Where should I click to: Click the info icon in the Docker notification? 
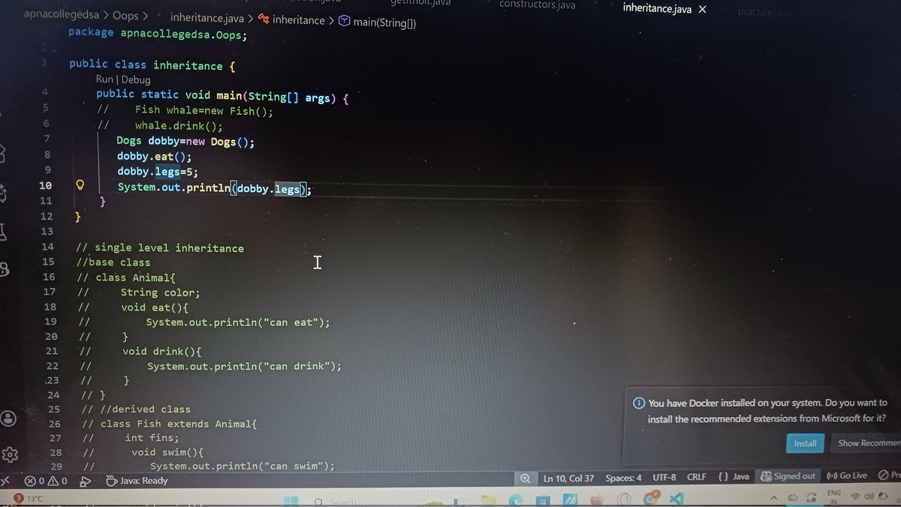coord(639,403)
